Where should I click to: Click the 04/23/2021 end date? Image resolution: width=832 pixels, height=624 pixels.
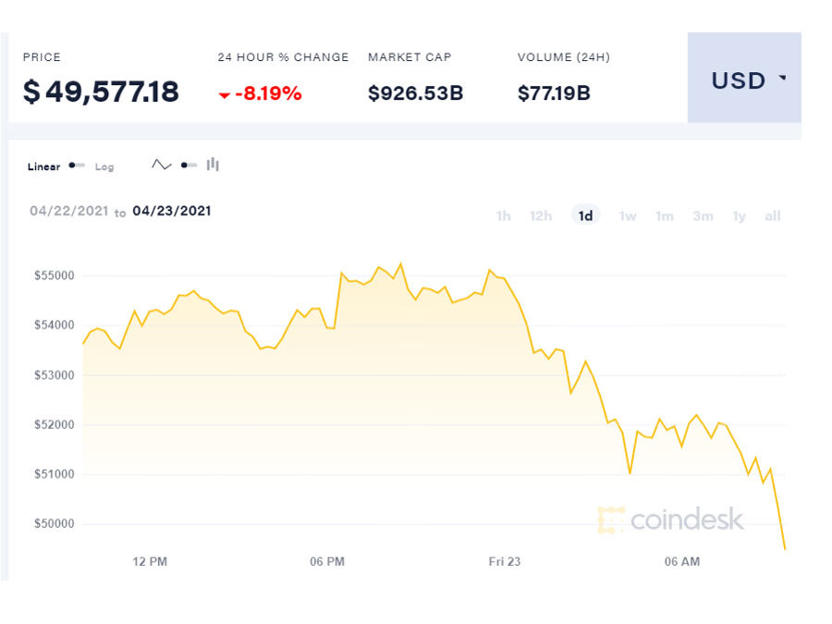(172, 211)
